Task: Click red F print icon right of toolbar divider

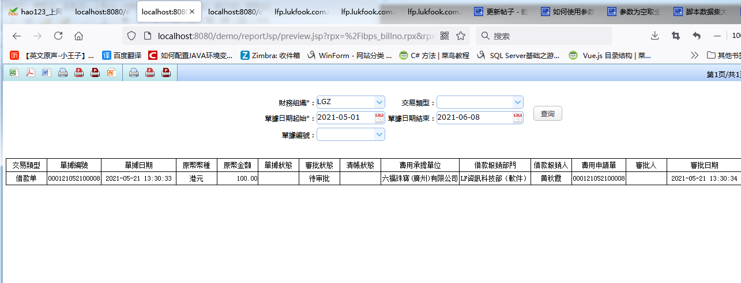Action: 150,73
